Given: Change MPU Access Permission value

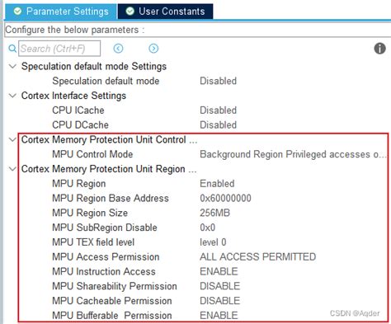Looking at the screenshot, I should (x=257, y=257).
